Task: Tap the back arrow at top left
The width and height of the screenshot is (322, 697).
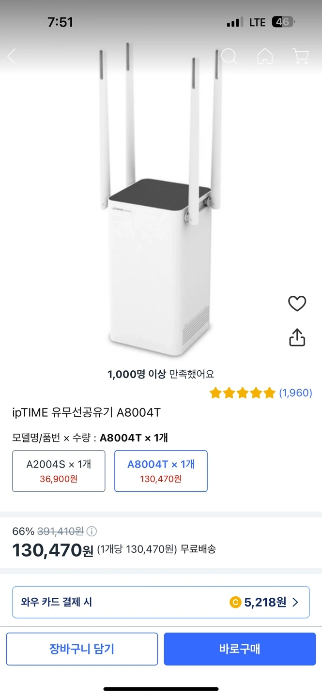Action: click(x=11, y=56)
